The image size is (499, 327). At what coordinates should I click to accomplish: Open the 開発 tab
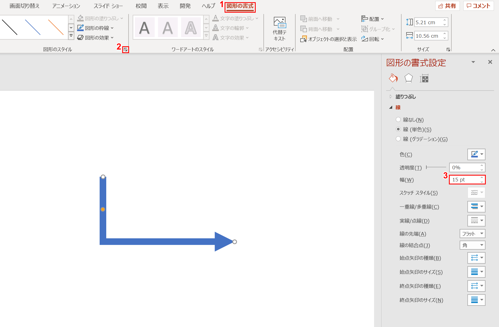185,6
